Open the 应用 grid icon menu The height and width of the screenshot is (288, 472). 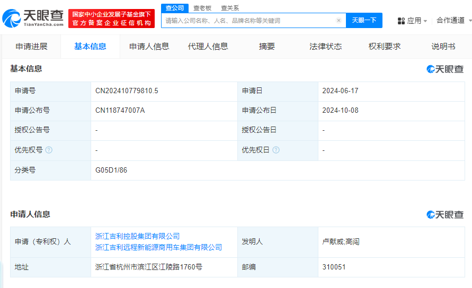(401, 21)
